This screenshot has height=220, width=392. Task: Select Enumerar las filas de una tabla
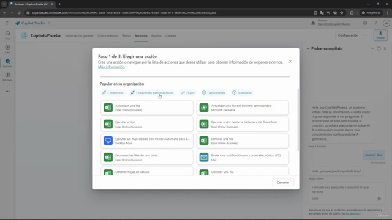tap(147, 157)
